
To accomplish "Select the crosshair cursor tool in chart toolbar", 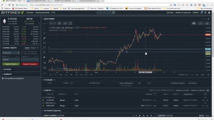I will (44, 23).
